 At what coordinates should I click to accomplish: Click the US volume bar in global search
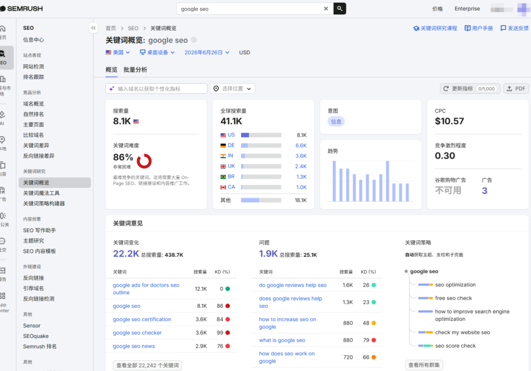(261, 135)
